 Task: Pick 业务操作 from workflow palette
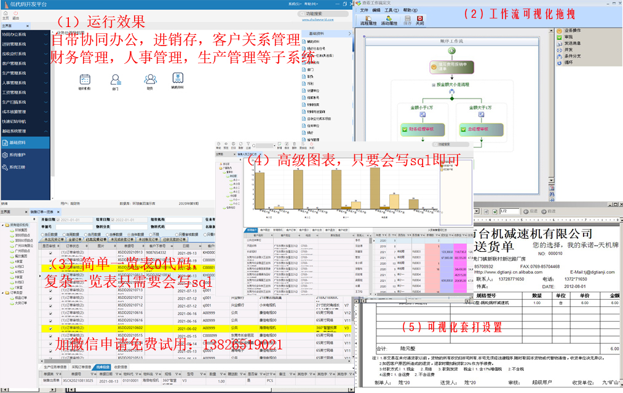click(569, 31)
